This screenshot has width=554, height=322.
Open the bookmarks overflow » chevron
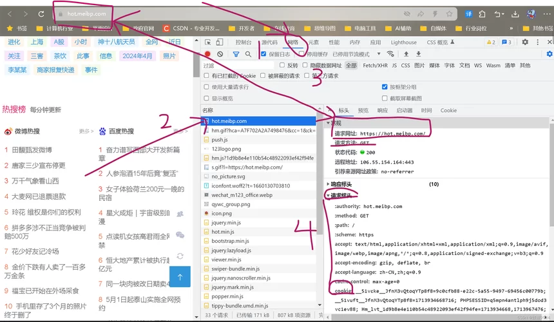[511, 28]
